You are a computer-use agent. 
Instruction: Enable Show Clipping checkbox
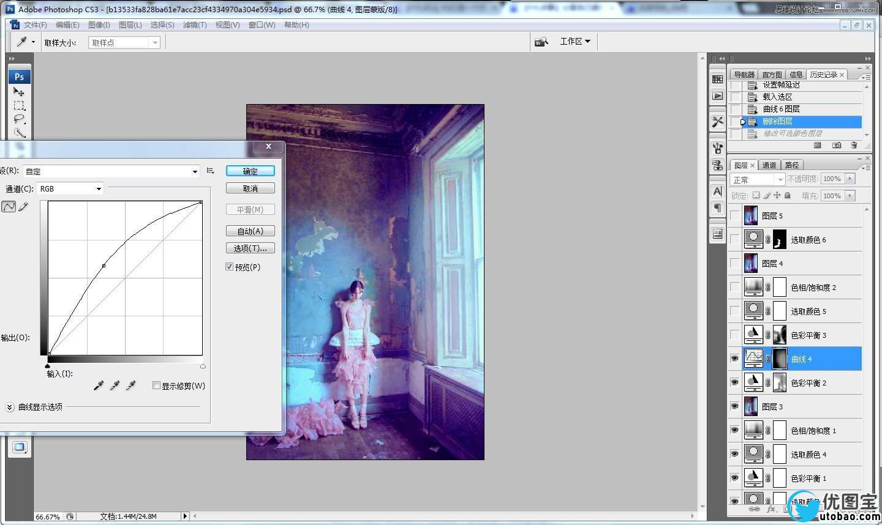point(156,385)
